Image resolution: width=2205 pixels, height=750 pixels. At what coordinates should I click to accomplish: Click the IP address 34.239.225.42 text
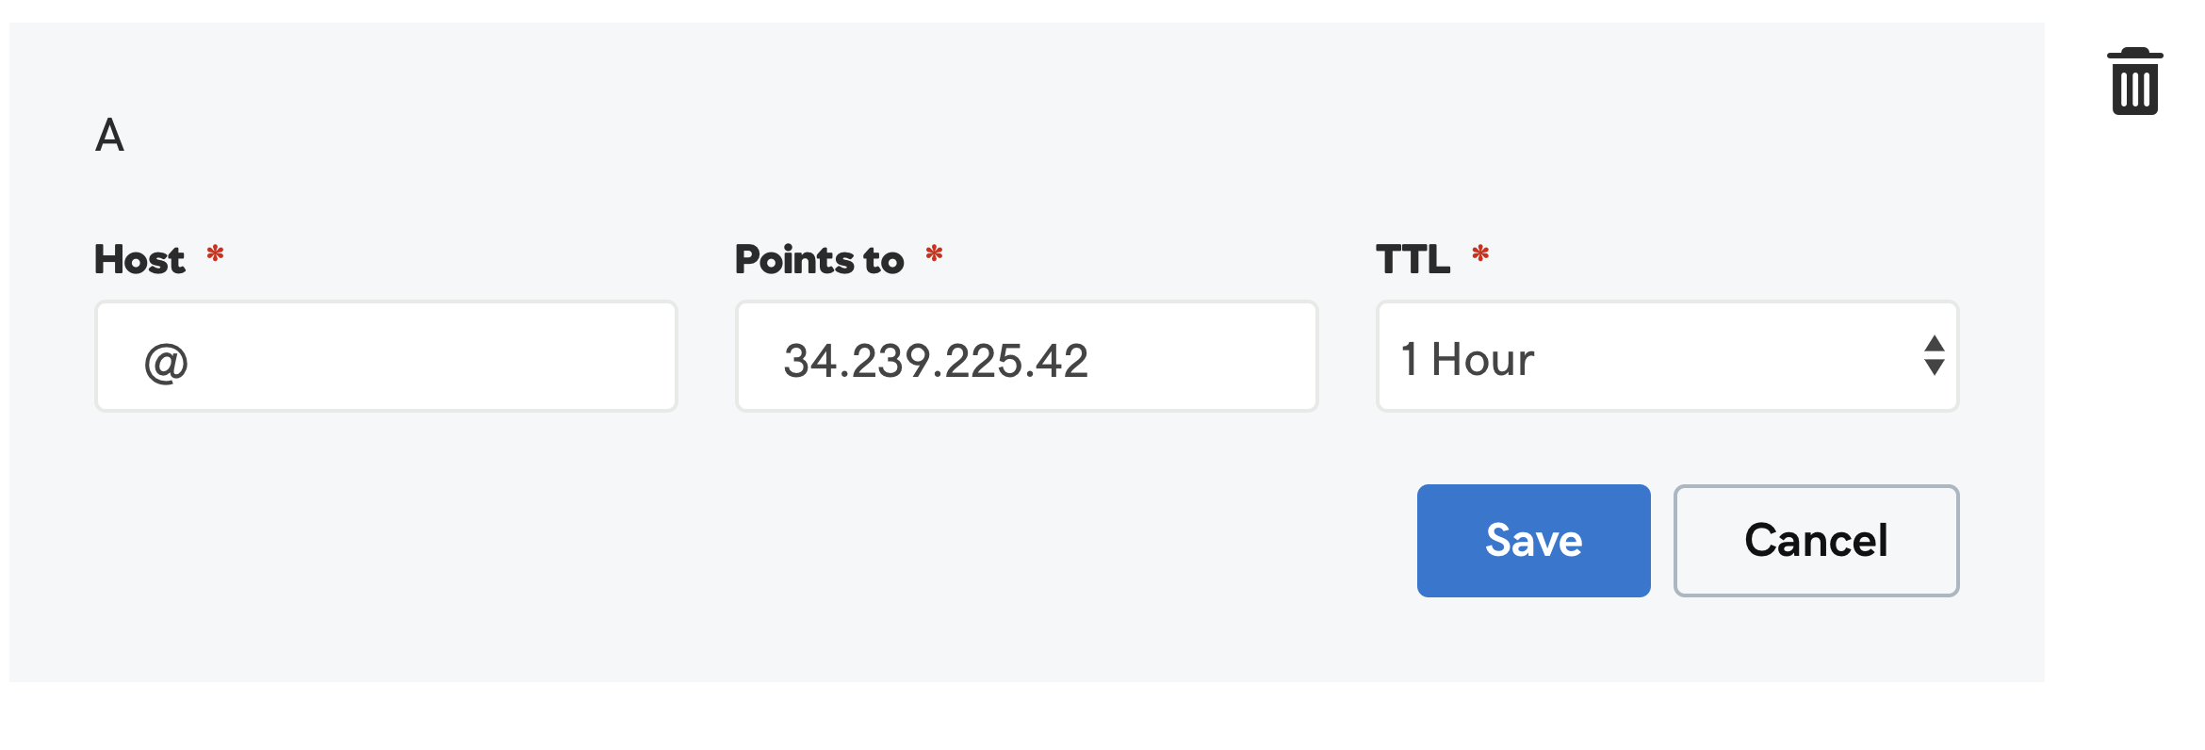pos(936,361)
